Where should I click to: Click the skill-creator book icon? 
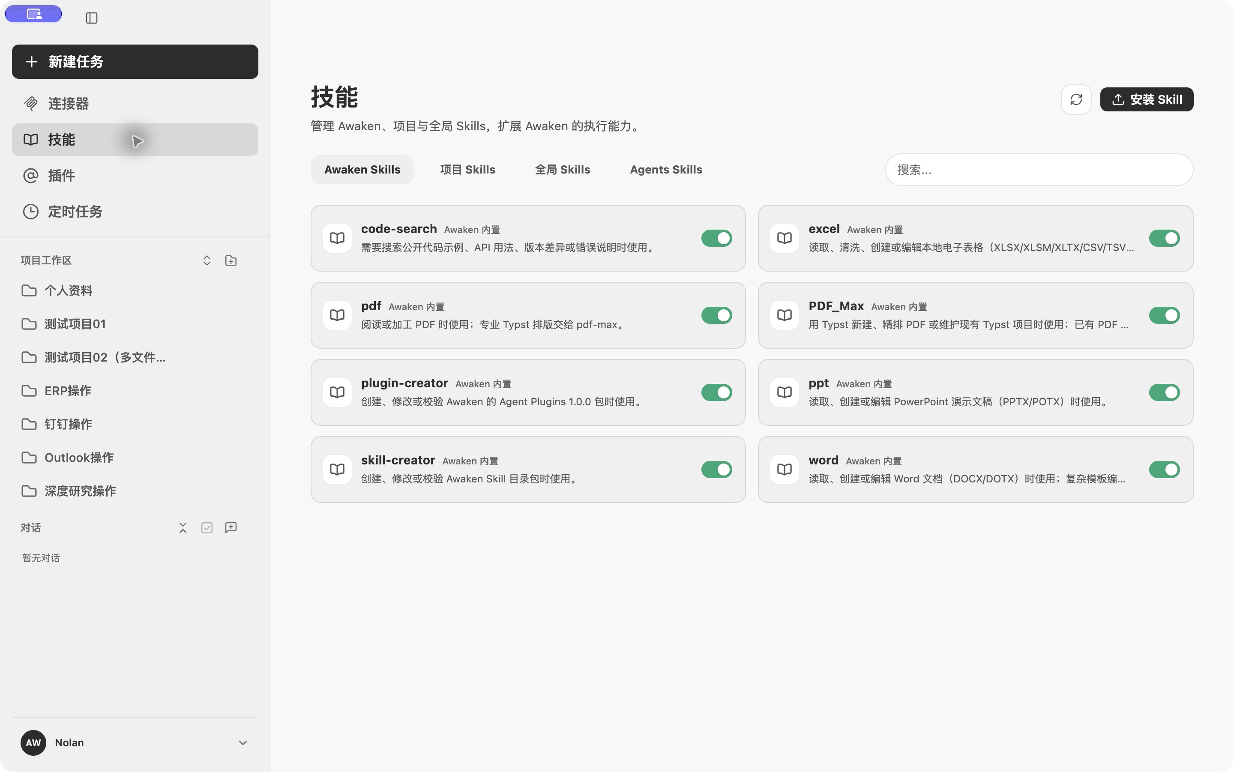coord(337,469)
